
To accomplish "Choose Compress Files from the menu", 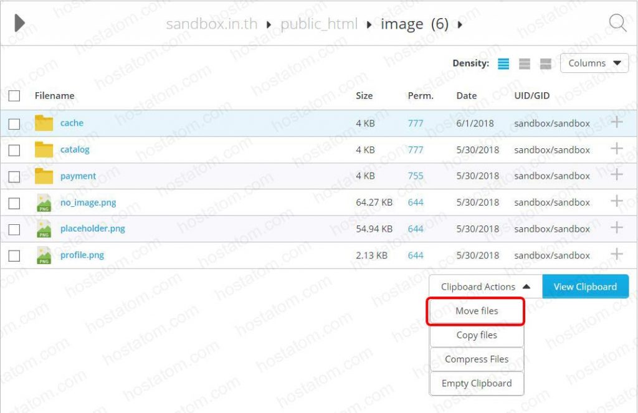I will [476, 359].
